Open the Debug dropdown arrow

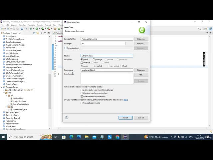pos(34,29)
